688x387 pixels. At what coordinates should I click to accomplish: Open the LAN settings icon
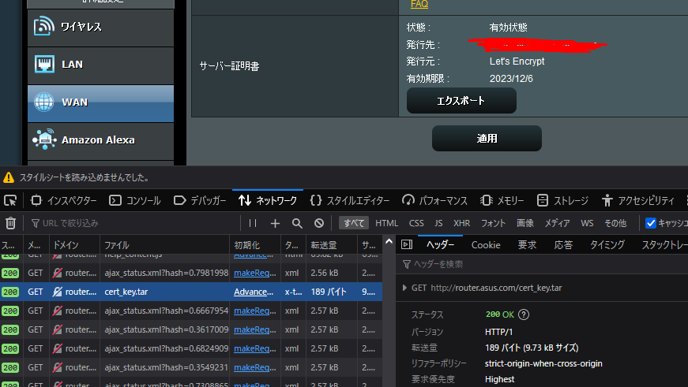(x=44, y=65)
